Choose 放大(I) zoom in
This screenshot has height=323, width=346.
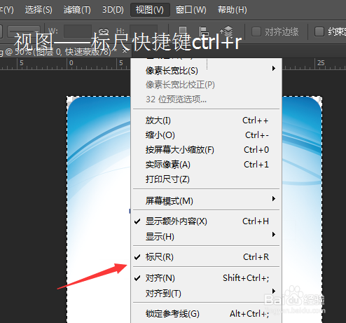pos(207,121)
